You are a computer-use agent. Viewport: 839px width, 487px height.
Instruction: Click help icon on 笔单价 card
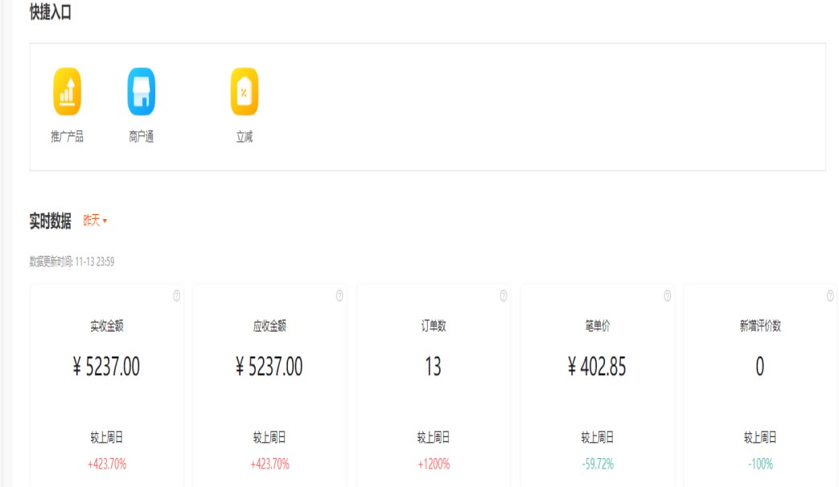[x=667, y=296]
